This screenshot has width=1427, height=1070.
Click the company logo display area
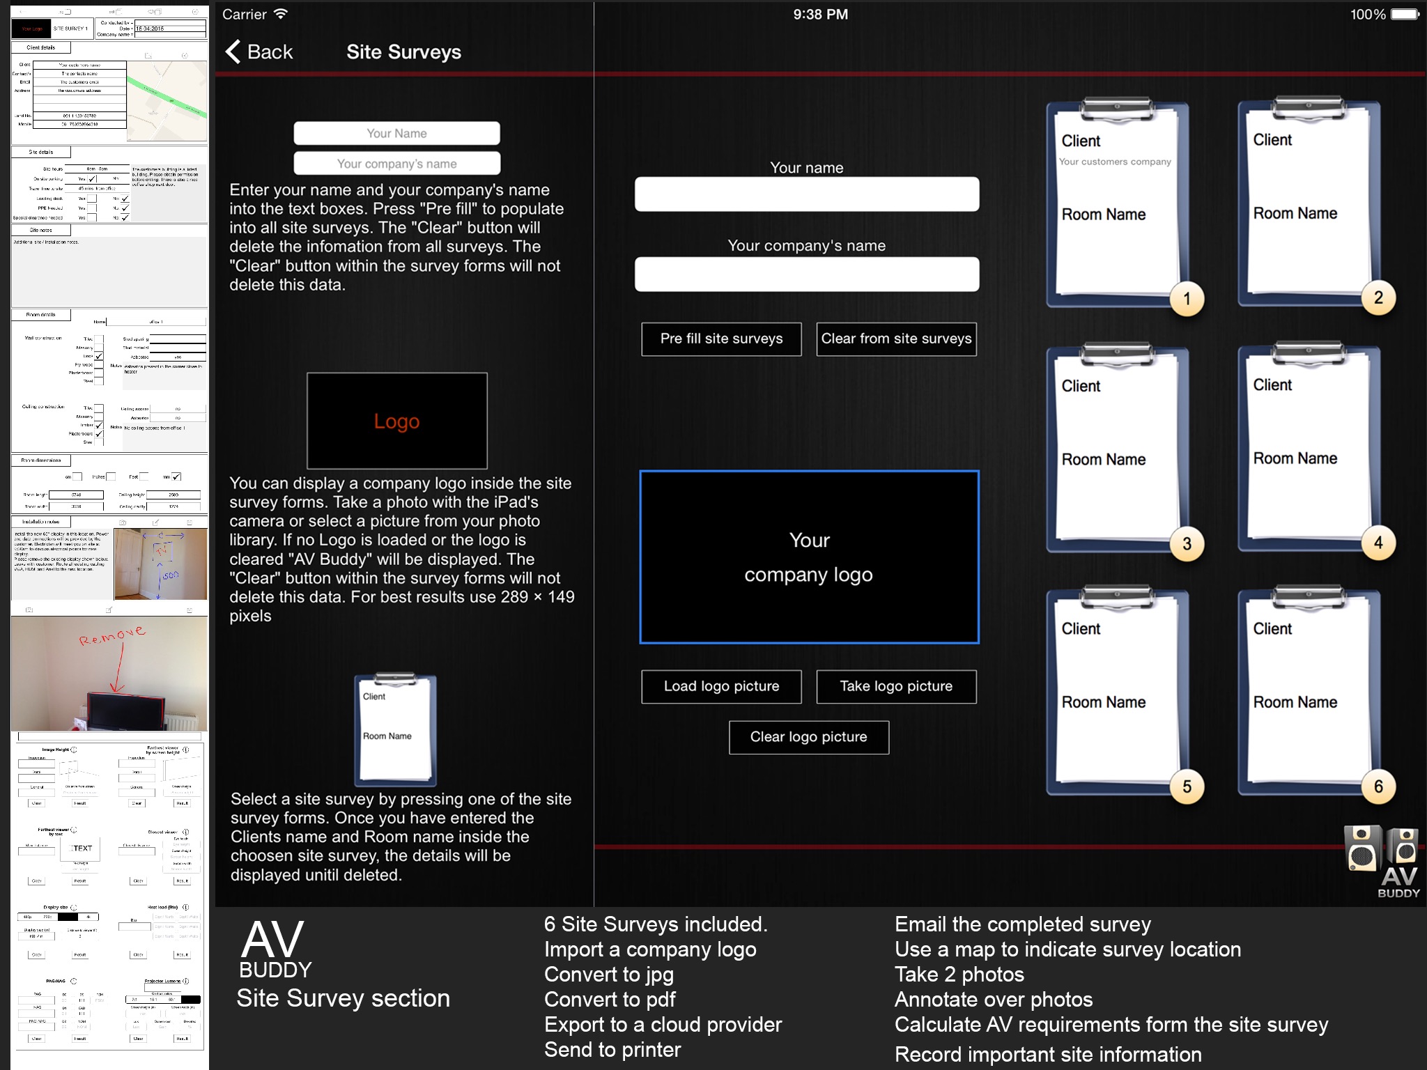(809, 559)
